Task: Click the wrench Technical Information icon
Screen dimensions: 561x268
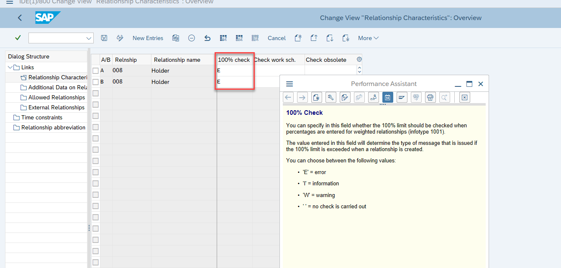Action: (330, 97)
